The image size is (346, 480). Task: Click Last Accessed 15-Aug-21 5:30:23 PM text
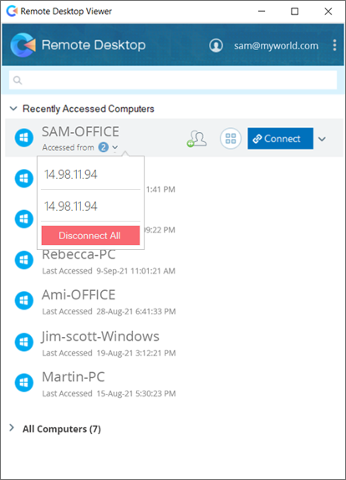[109, 394]
